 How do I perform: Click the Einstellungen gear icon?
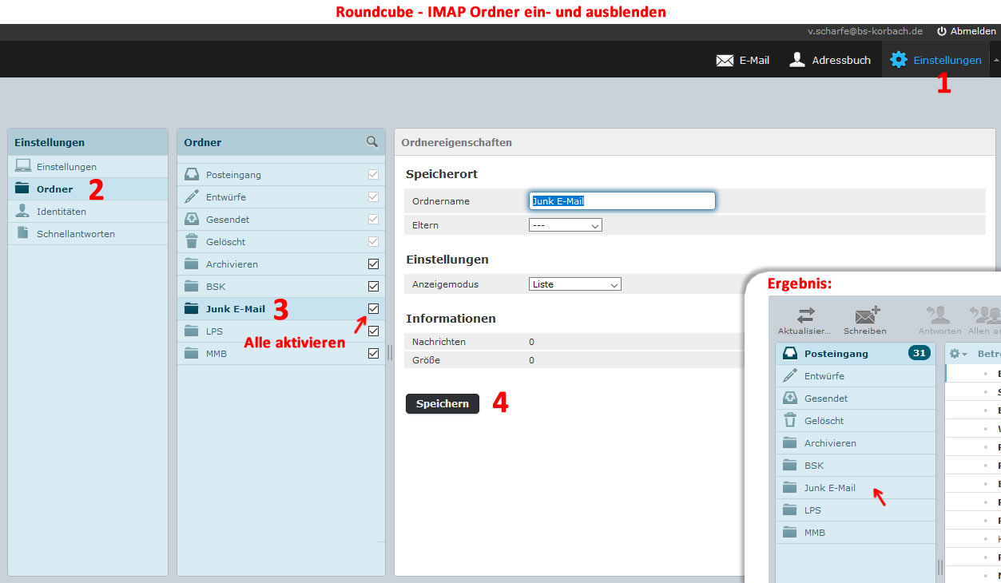899,60
